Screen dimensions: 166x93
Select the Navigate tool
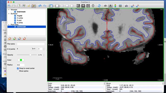9,6
